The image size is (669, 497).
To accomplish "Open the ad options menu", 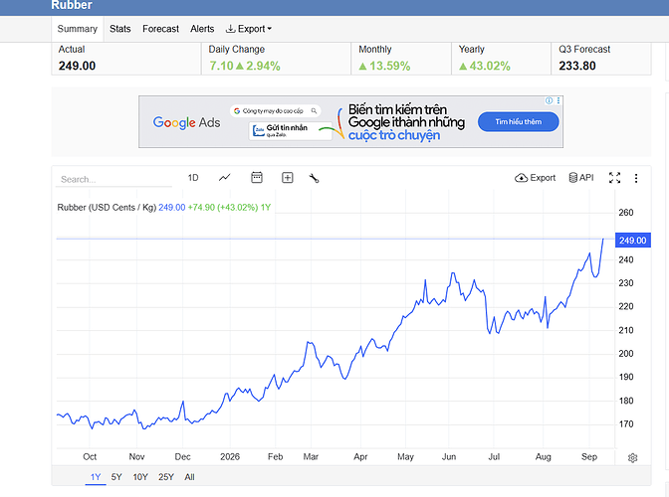I will point(558,100).
